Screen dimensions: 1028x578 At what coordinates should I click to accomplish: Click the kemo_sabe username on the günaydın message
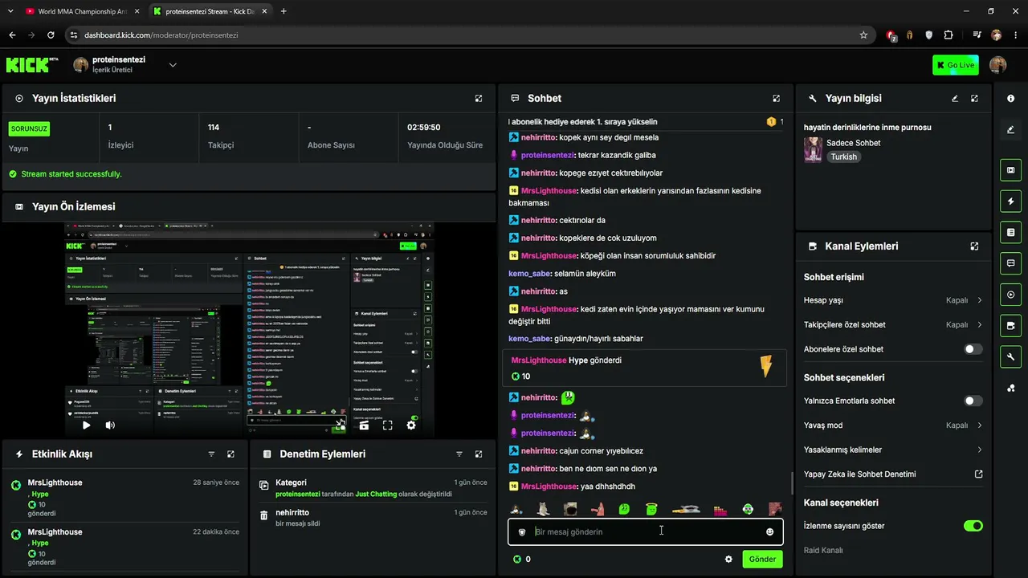point(529,339)
